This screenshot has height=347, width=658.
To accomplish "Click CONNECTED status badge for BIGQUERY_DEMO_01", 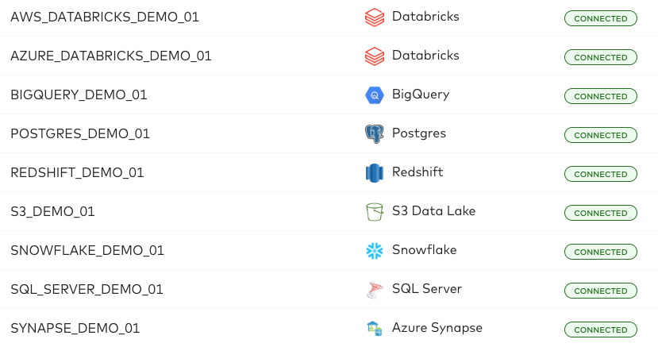I will coord(601,96).
